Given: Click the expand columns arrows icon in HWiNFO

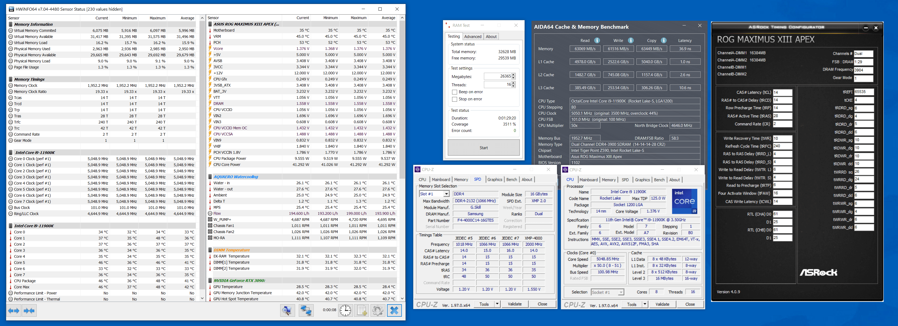Looking at the screenshot, I should click(14, 310).
